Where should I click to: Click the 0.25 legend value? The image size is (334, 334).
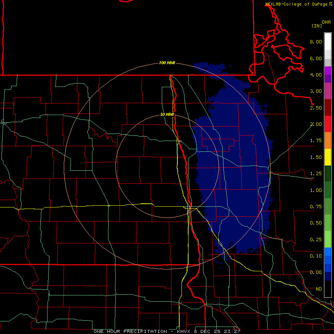click(316, 240)
